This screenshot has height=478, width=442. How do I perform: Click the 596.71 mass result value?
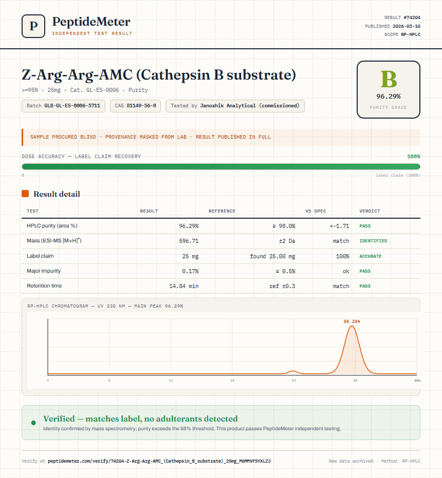189,241
